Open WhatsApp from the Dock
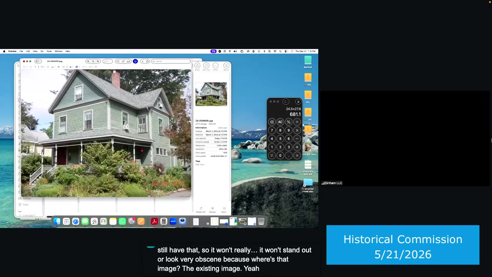This screenshot has width=492, height=277. coord(122,221)
